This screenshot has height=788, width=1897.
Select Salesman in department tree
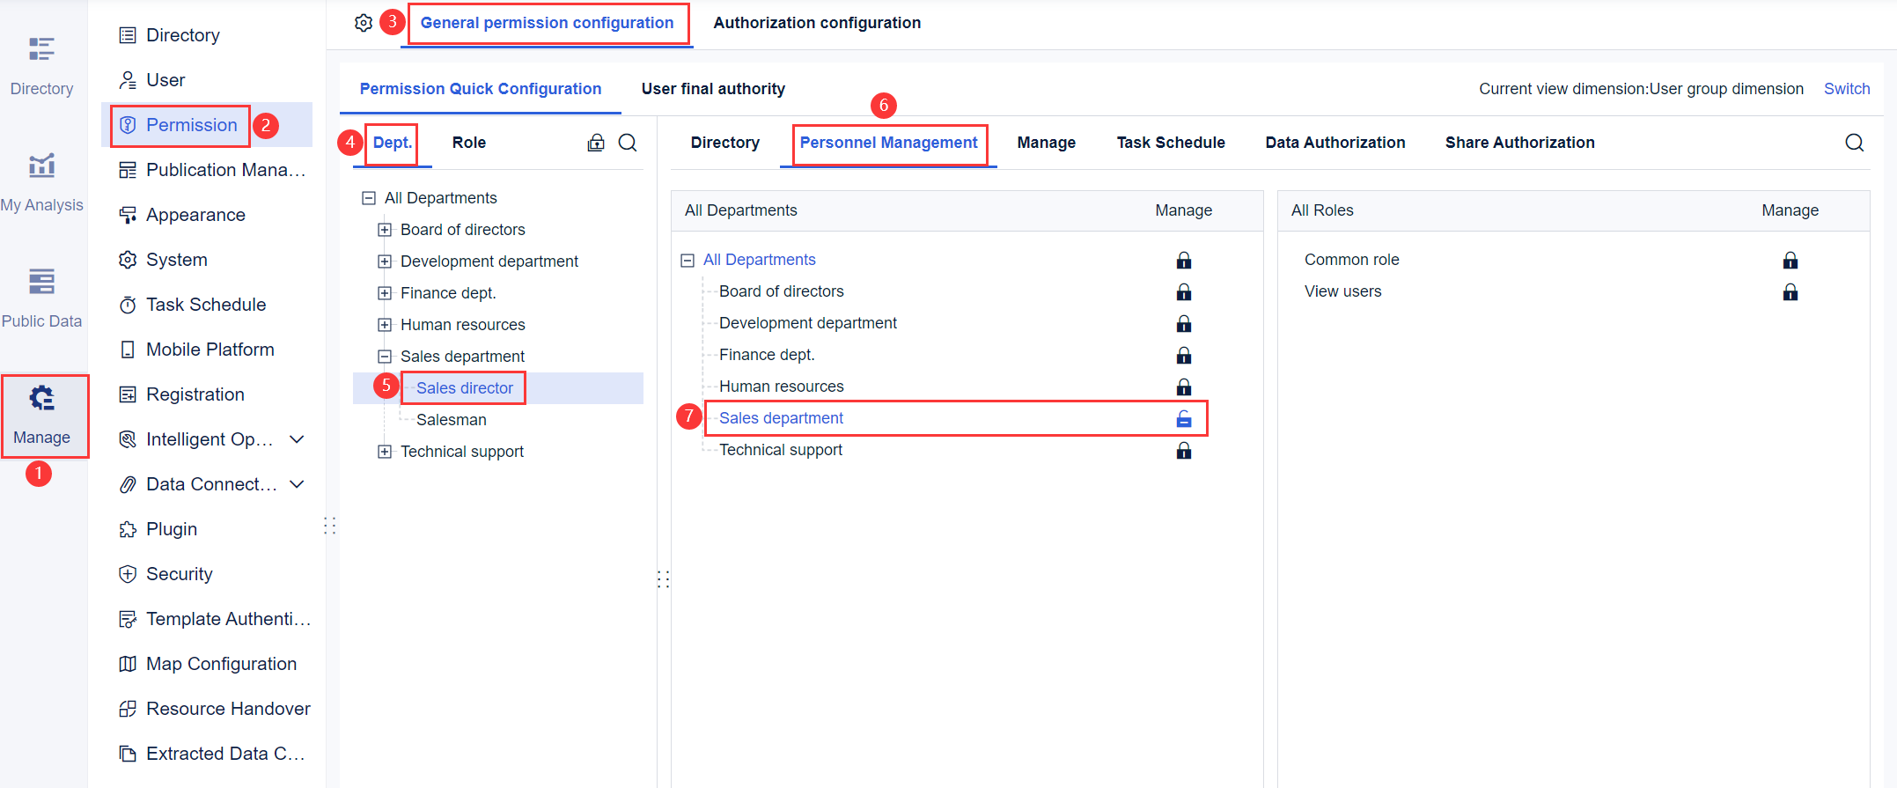pyautogui.click(x=451, y=420)
